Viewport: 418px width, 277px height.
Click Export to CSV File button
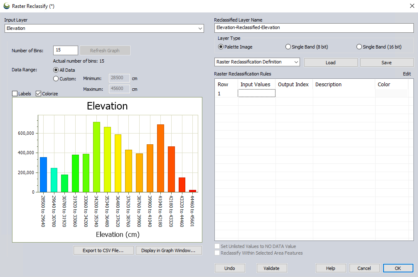[103, 250]
